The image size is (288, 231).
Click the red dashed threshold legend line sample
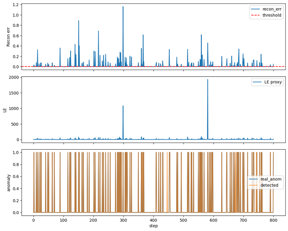coord(256,15)
